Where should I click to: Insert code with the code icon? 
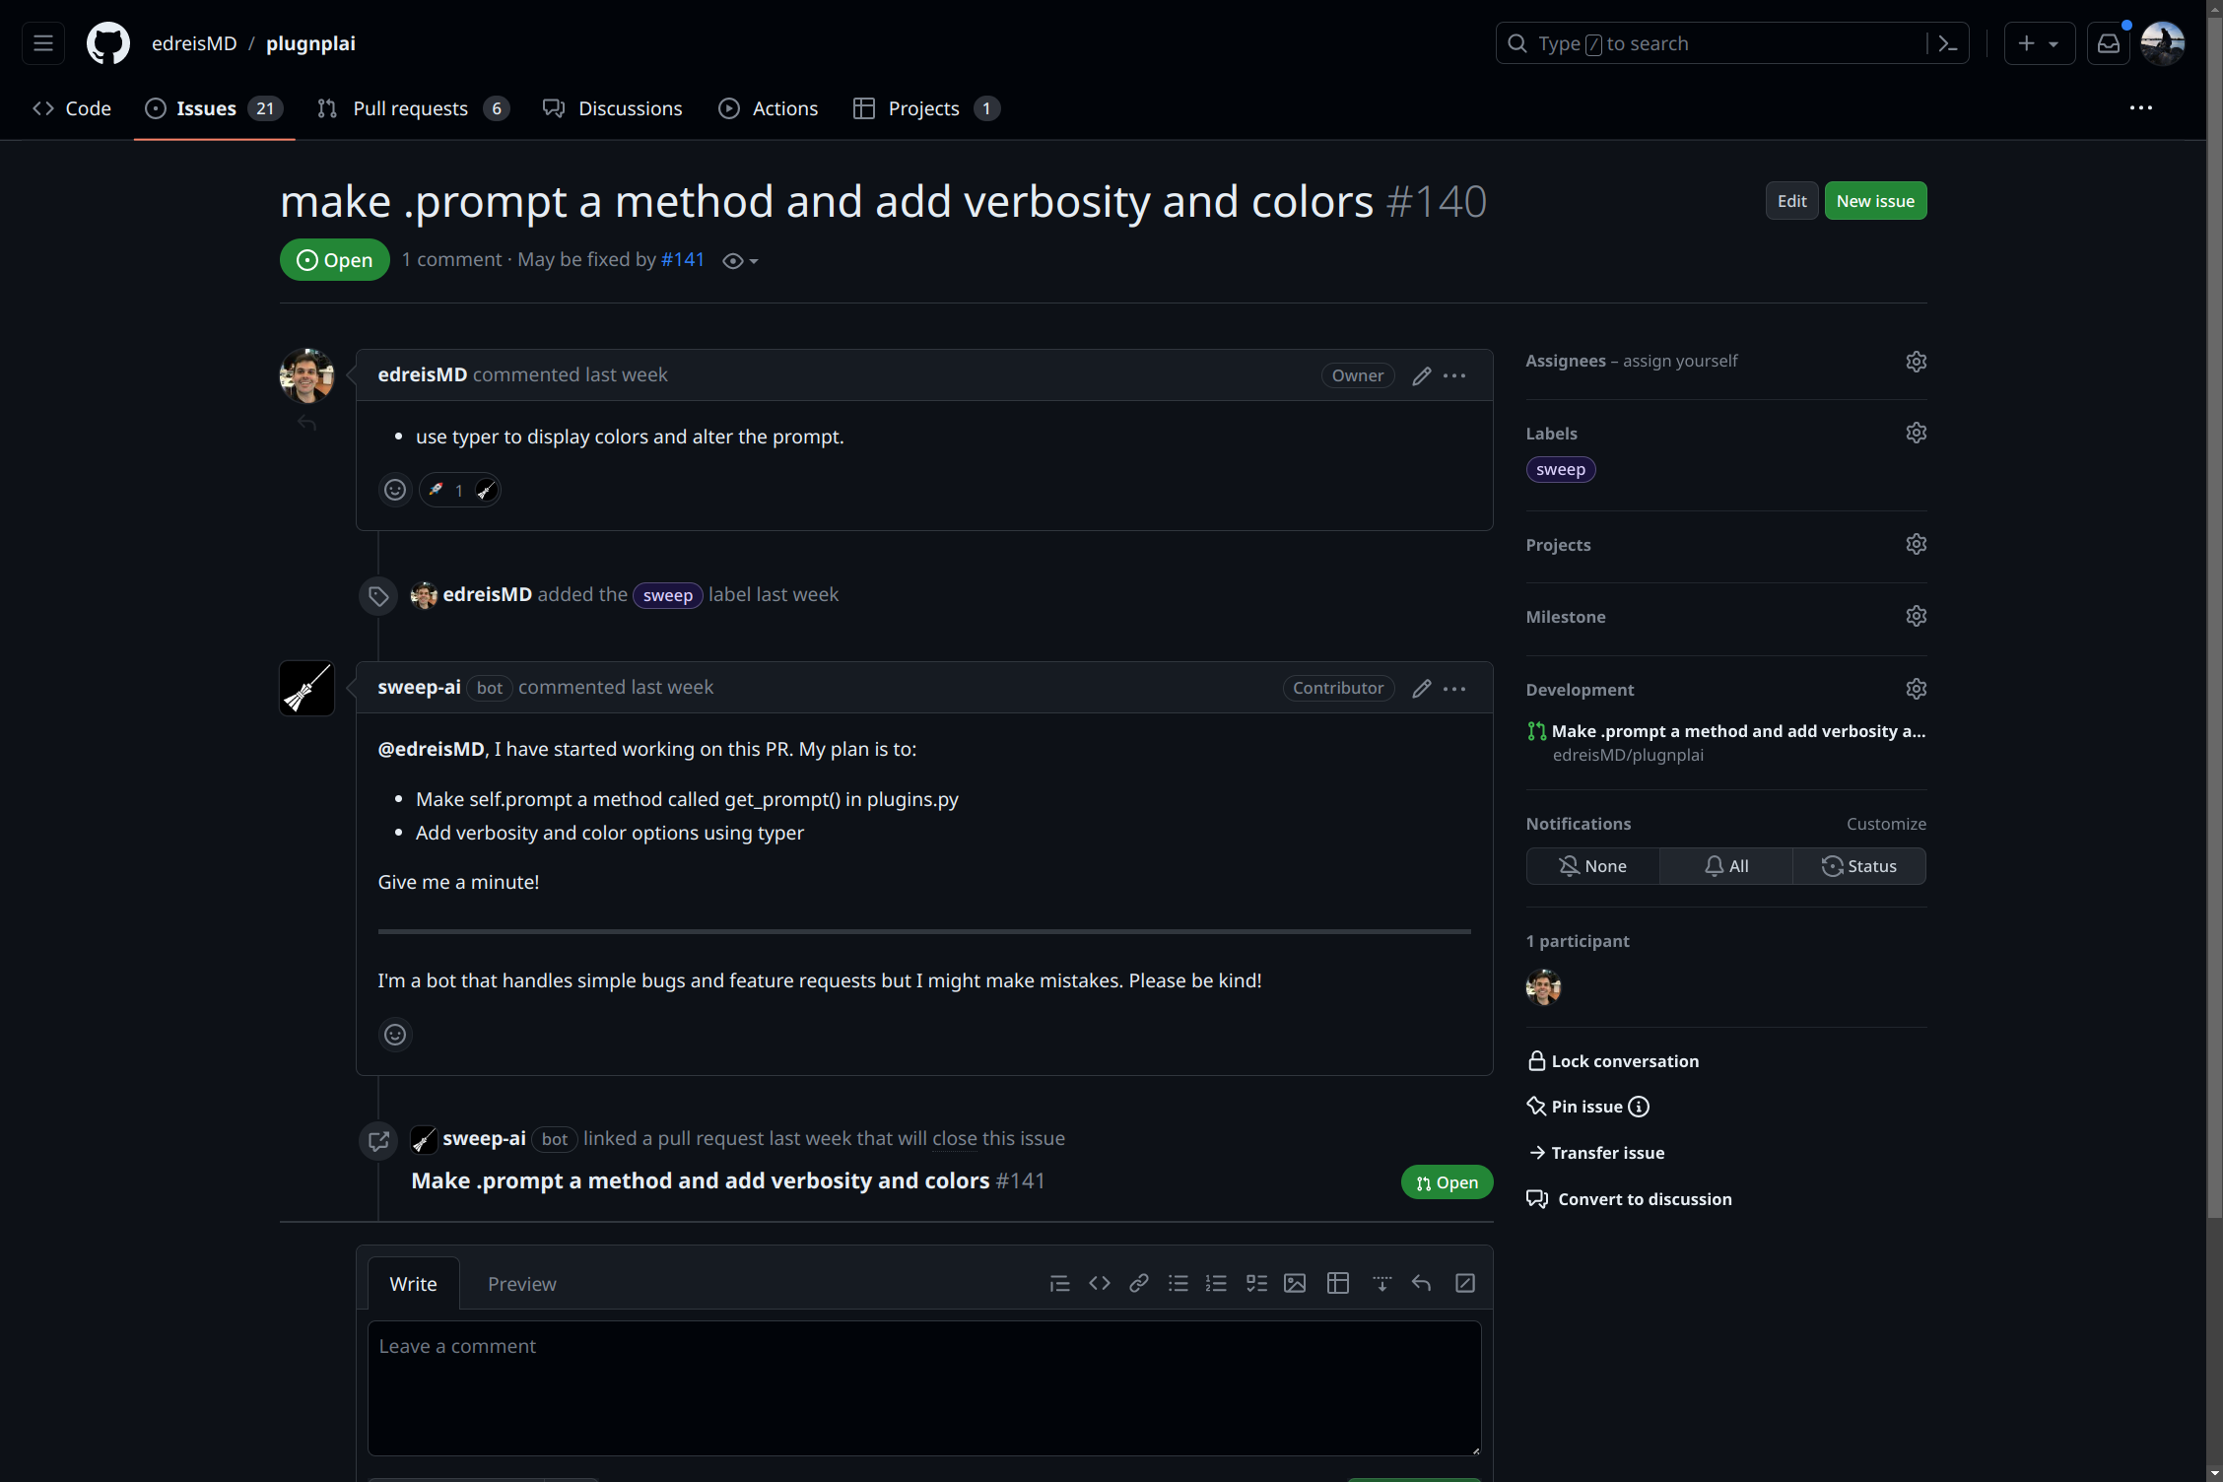point(1099,1283)
